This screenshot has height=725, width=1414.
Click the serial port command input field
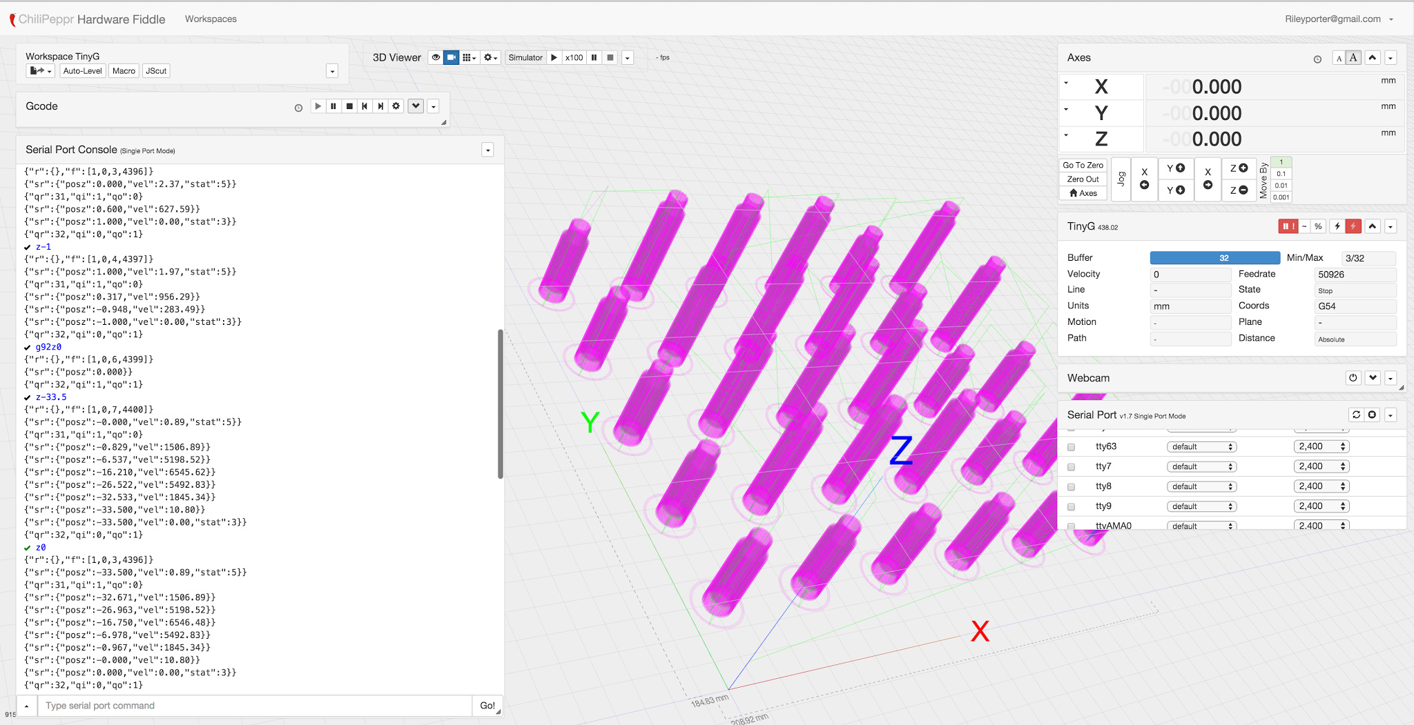coord(254,706)
